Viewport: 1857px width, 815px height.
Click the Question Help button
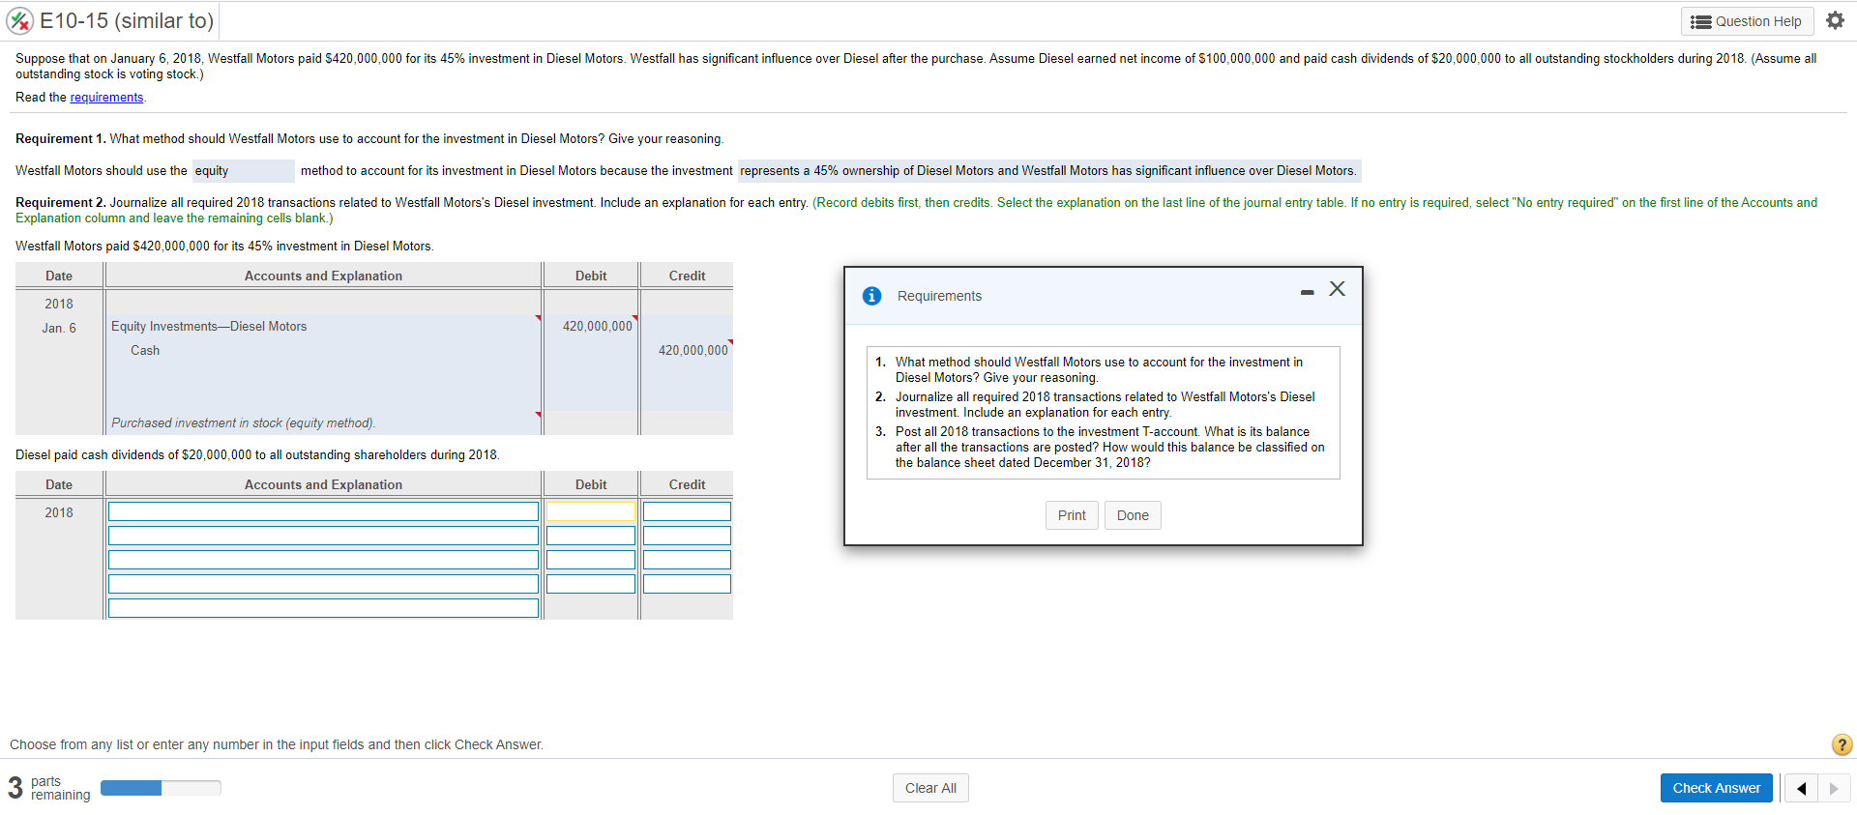pyautogui.click(x=1747, y=21)
